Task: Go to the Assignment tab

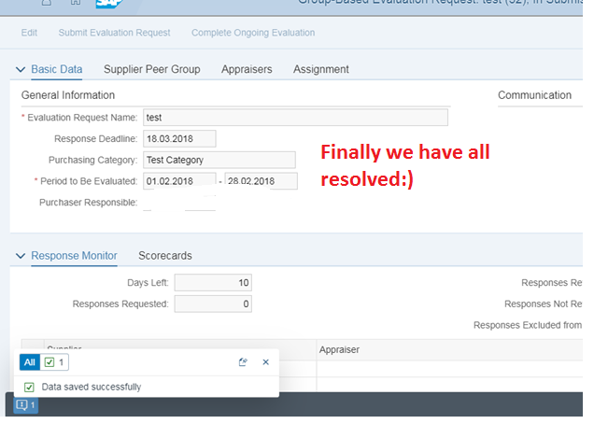Action: (320, 69)
